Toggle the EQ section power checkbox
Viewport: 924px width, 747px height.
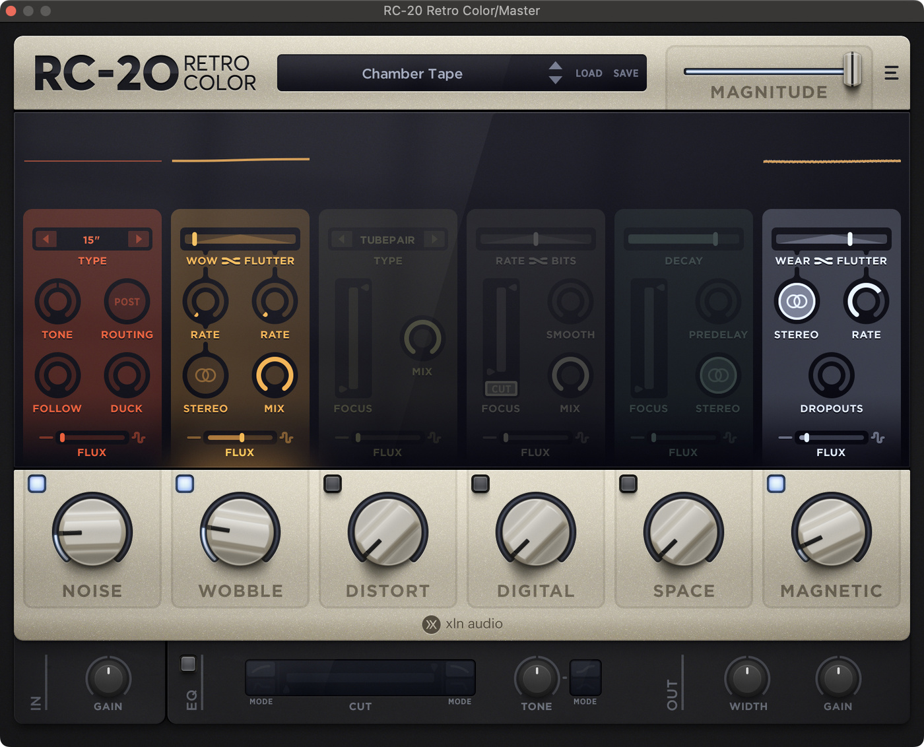[x=188, y=663]
